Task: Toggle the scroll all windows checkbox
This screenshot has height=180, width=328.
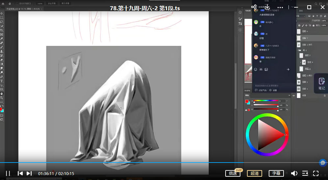Action: 17,4
